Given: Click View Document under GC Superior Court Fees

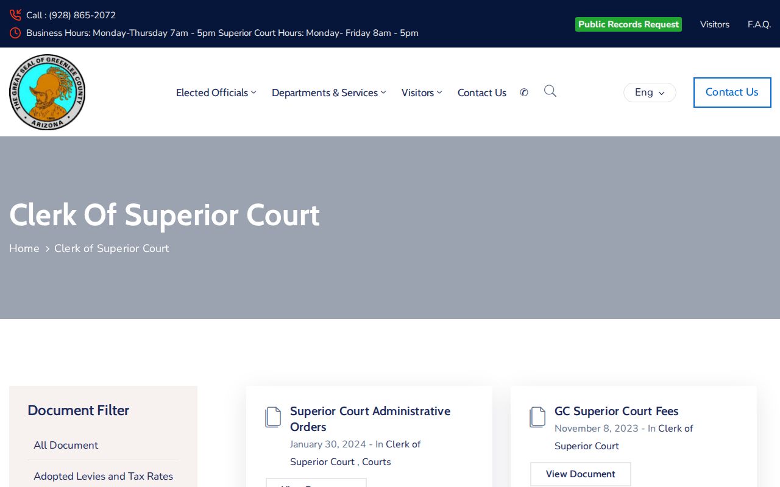Looking at the screenshot, I should [581, 474].
